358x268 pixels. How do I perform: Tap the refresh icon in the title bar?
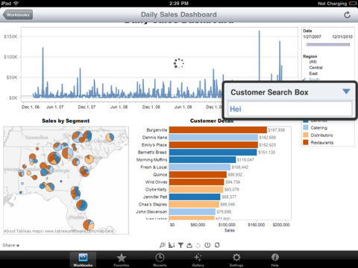pos(347,15)
